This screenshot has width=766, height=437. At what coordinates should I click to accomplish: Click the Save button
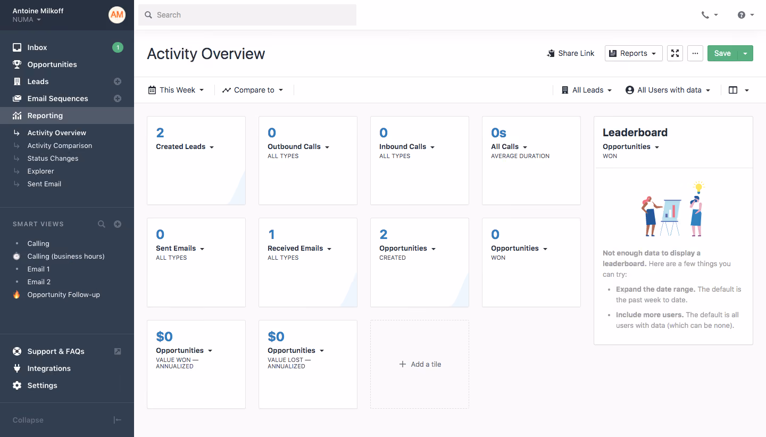point(722,53)
